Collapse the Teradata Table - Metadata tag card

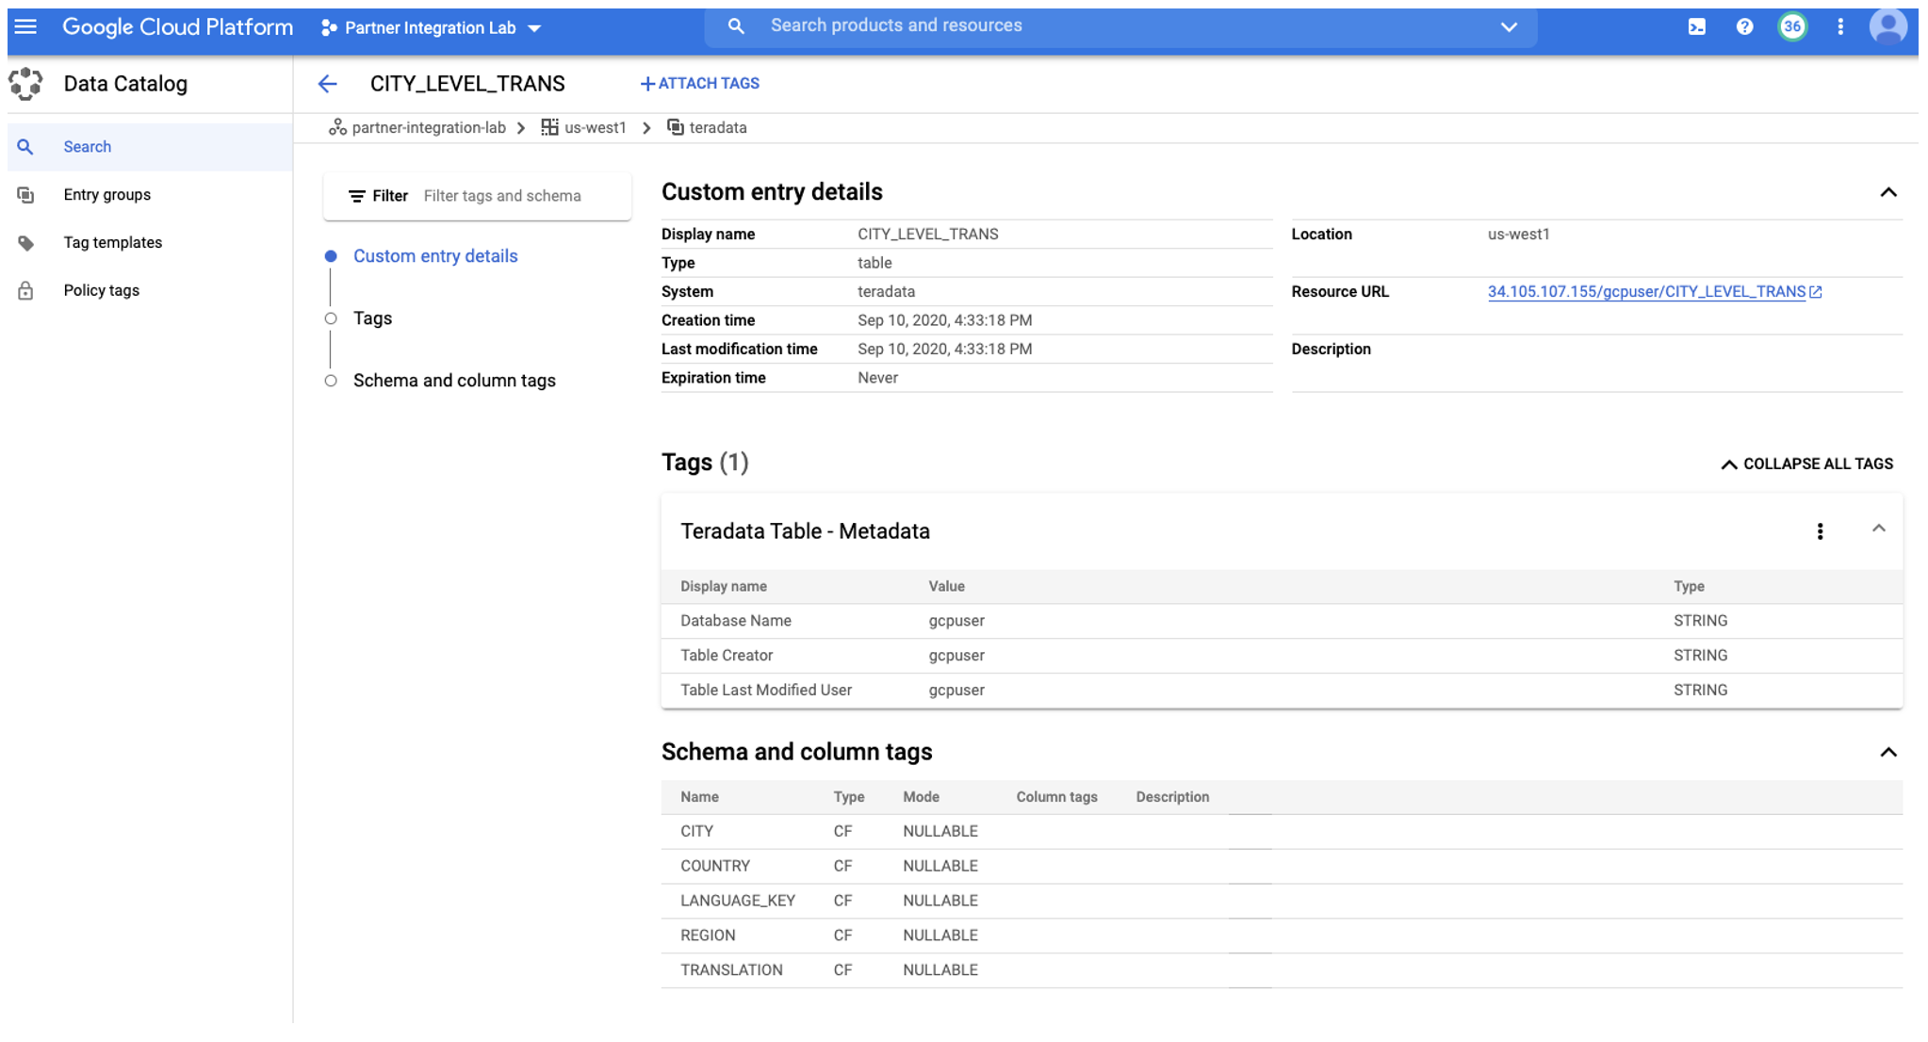click(x=1878, y=529)
